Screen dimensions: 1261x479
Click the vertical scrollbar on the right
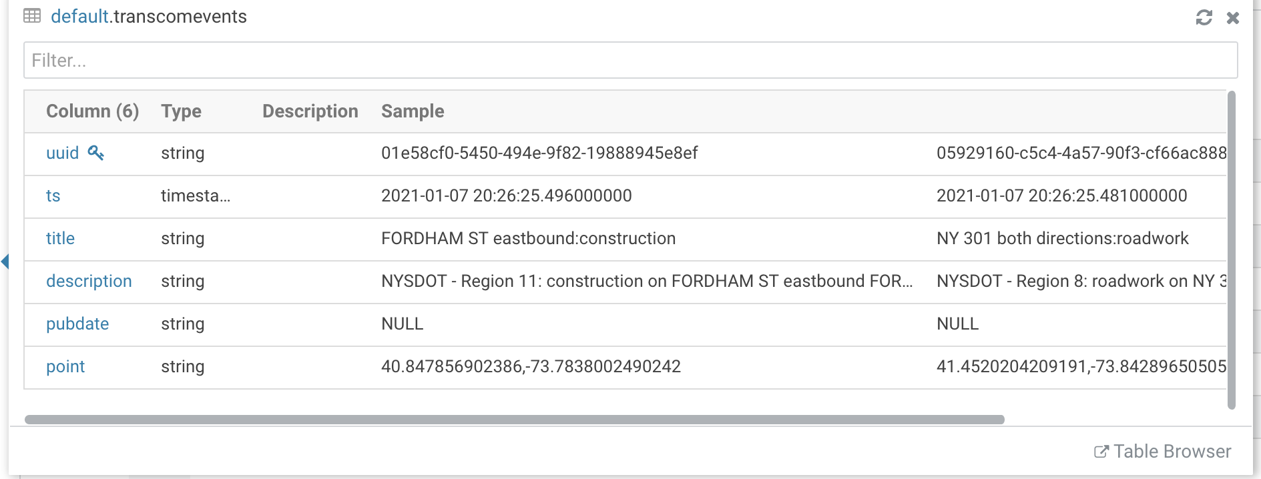coord(1232,250)
